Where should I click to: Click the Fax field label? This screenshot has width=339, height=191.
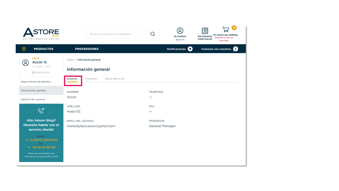(152, 107)
